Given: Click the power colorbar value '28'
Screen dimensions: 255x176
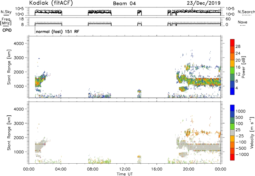Looking at the screenshot, I should pyautogui.click(x=238, y=46).
